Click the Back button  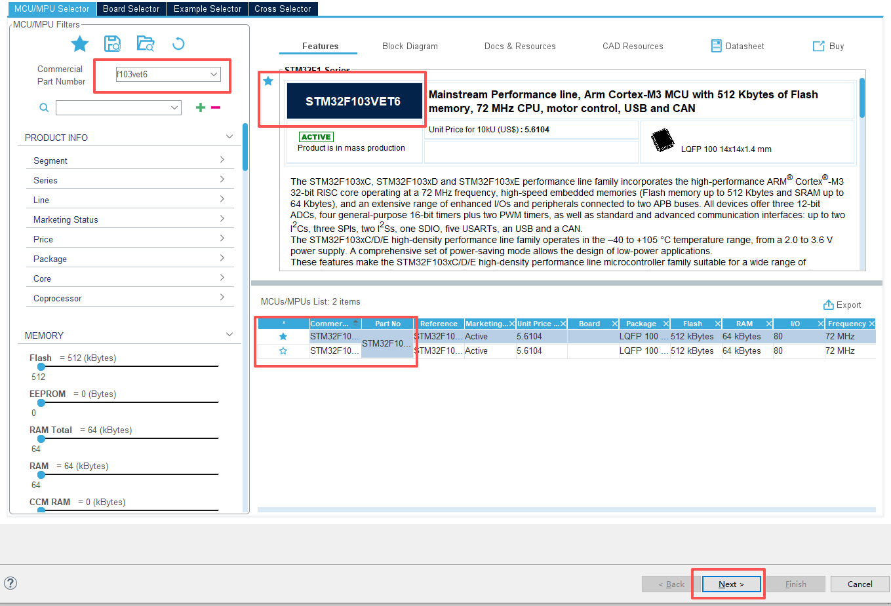[671, 584]
